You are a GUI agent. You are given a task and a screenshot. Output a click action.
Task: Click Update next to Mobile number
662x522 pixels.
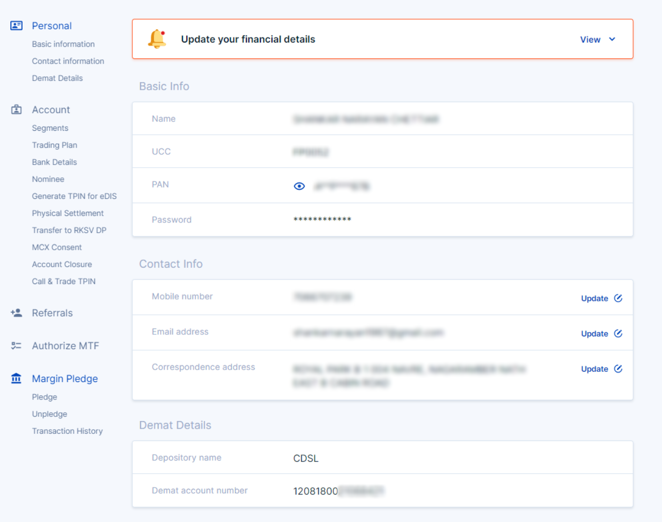point(594,298)
